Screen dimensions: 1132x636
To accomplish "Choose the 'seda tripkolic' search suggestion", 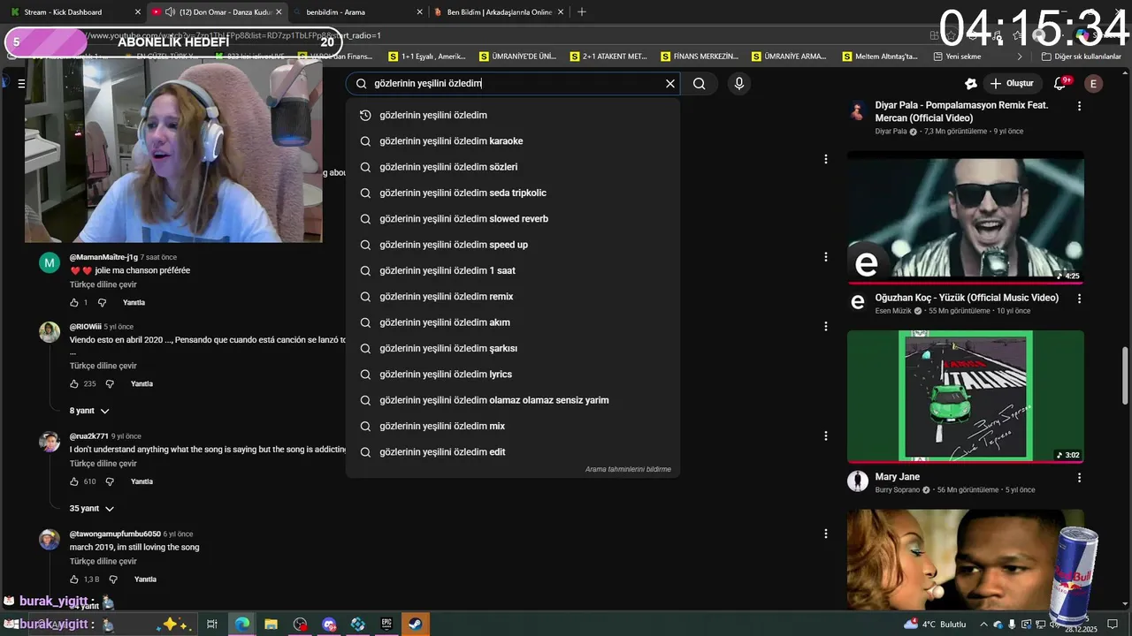I will pyautogui.click(x=513, y=193).
